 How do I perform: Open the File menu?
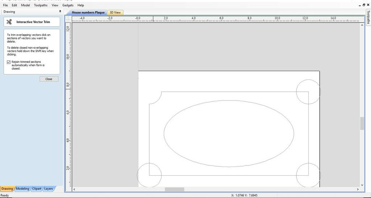click(5, 5)
